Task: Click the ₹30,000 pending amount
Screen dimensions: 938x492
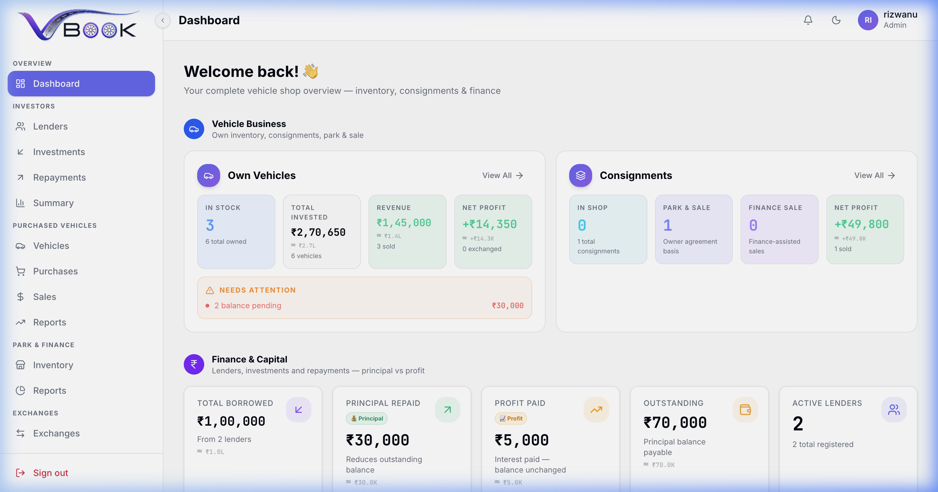Action: coord(508,306)
